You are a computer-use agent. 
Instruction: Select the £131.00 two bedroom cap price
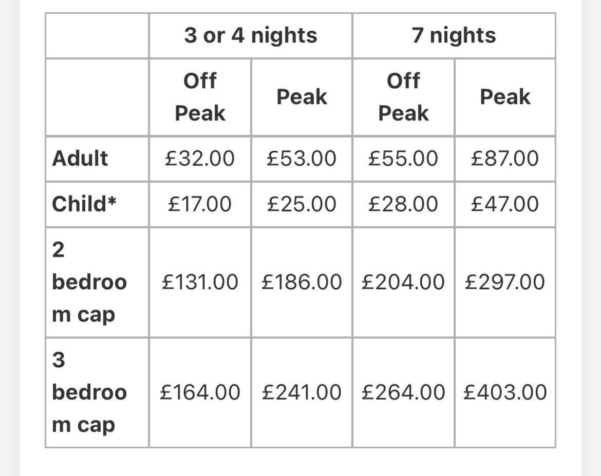[x=200, y=283]
